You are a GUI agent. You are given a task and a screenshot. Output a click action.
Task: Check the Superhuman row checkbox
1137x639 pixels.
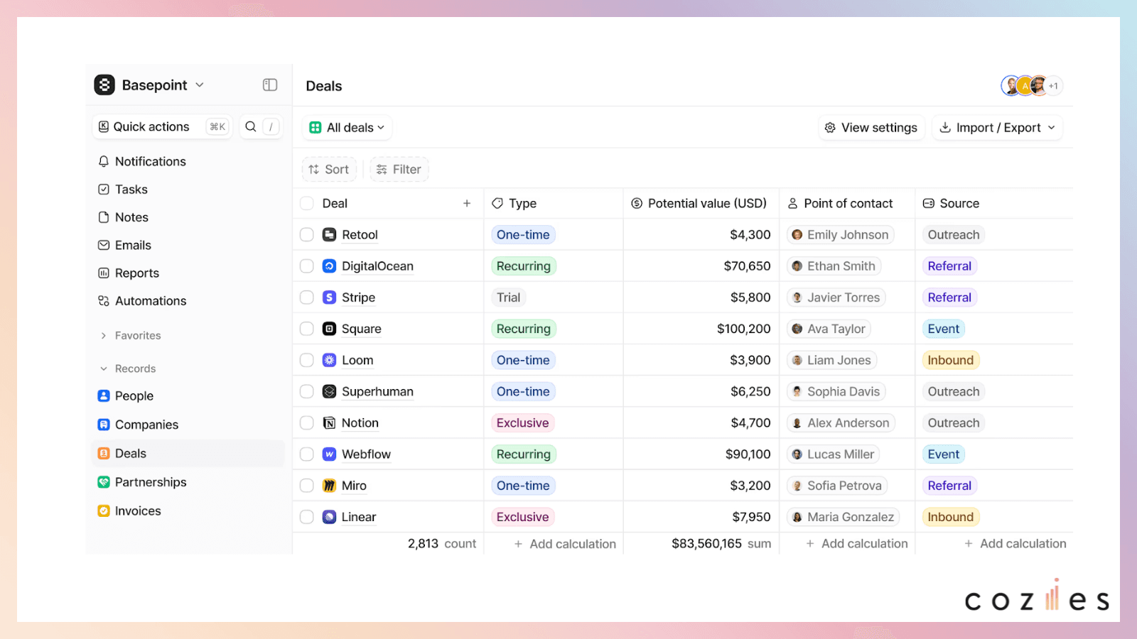tap(307, 392)
